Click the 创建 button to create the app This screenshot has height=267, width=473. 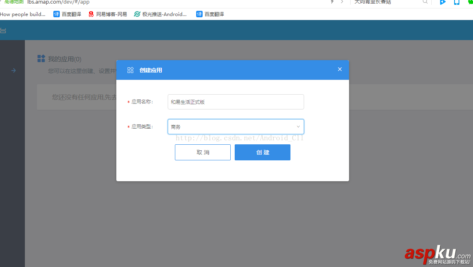coord(262,152)
